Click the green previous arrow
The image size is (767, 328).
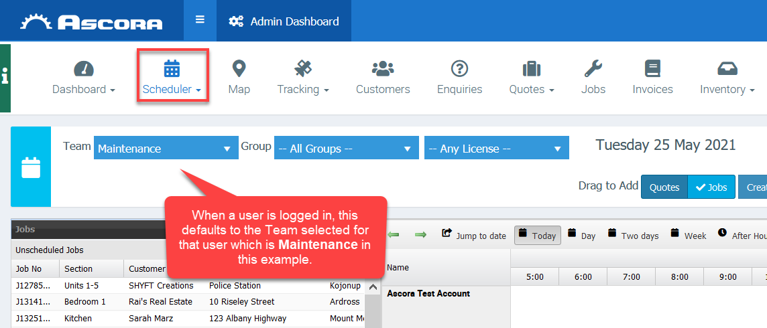coord(394,235)
